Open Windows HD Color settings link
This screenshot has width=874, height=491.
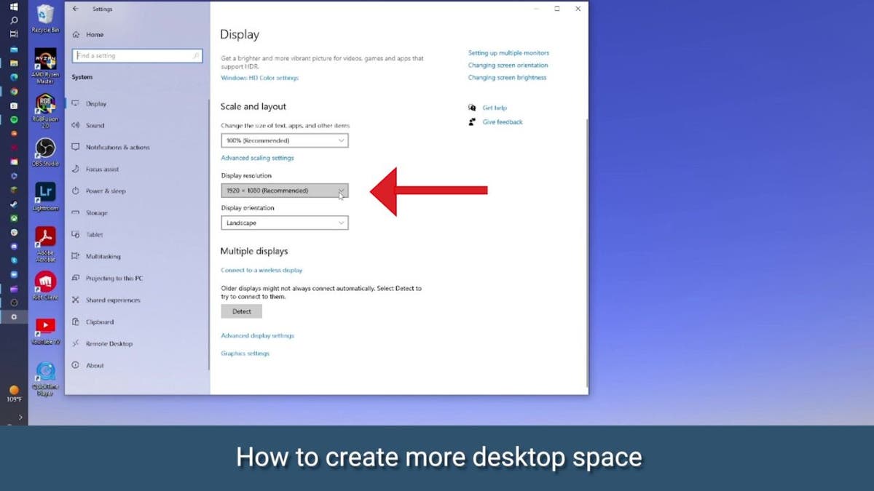[259, 78]
